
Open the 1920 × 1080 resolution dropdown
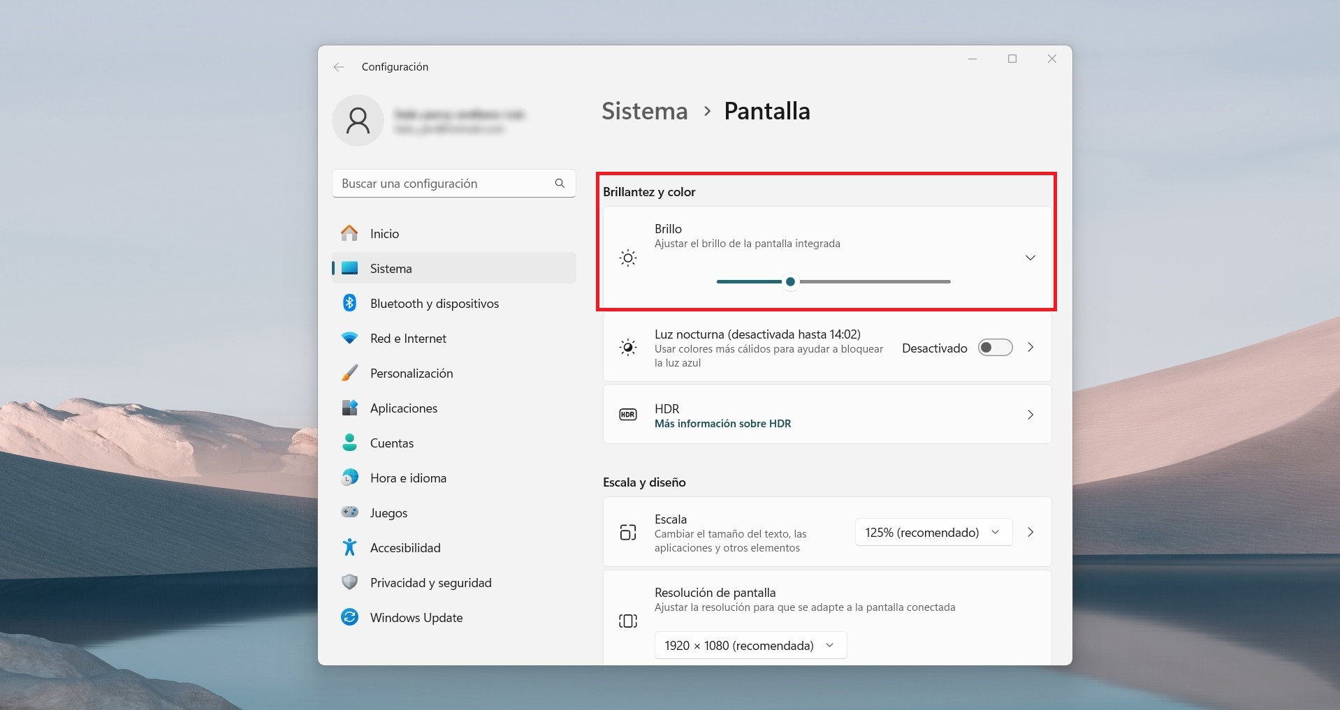tap(750, 645)
